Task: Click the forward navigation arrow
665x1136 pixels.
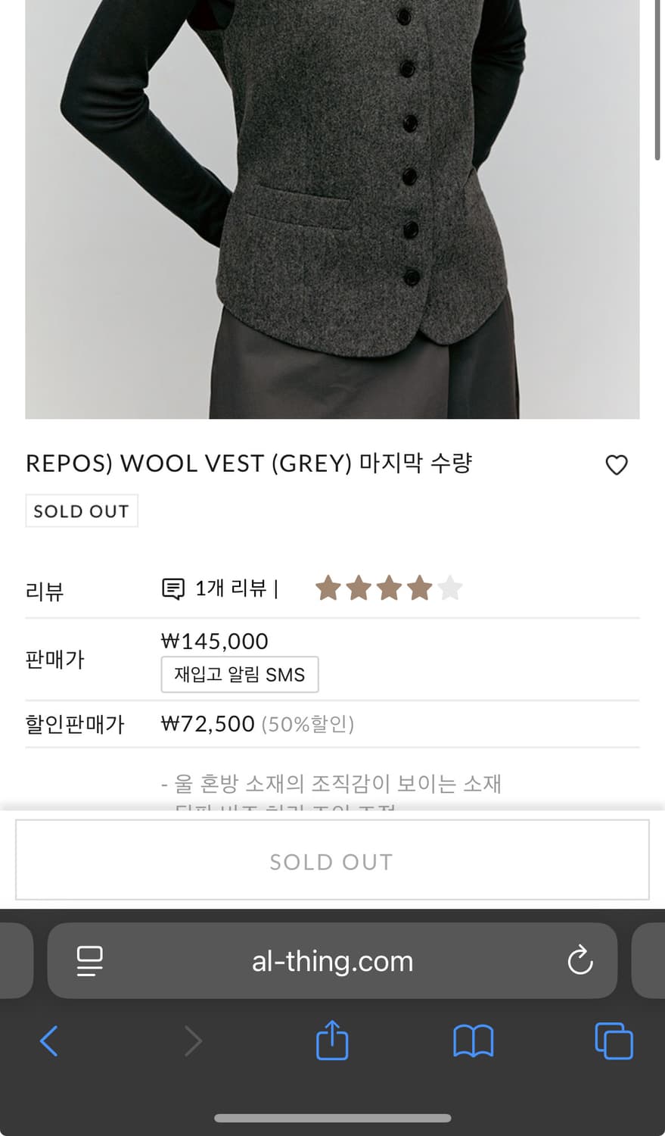Action: pyautogui.click(x=193, y=1041)
